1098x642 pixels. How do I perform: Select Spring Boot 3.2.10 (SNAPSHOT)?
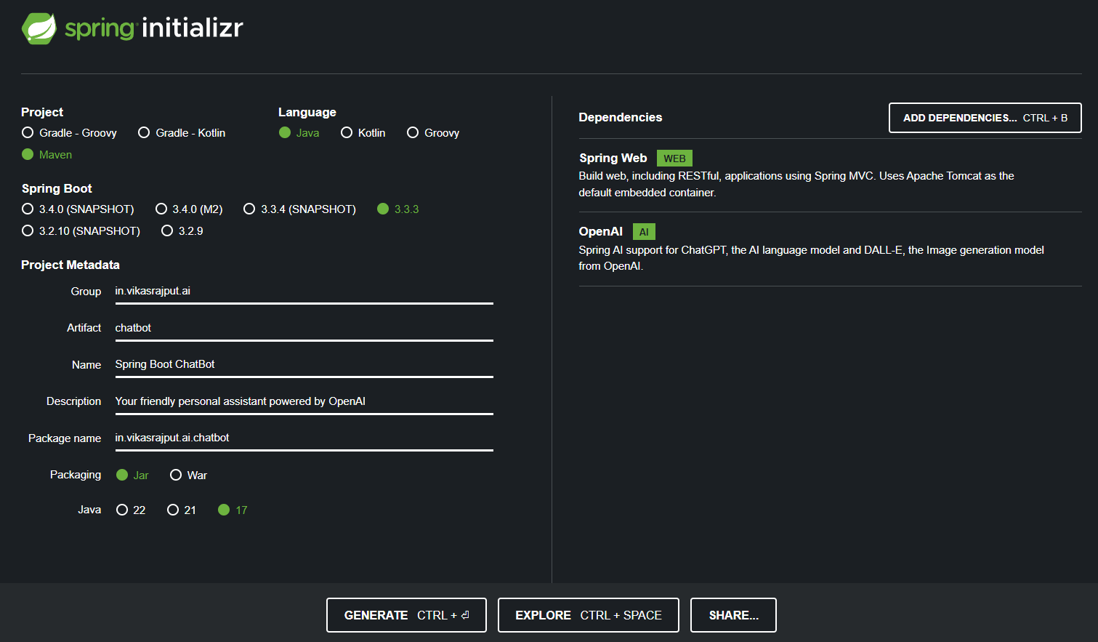(81, 230)
